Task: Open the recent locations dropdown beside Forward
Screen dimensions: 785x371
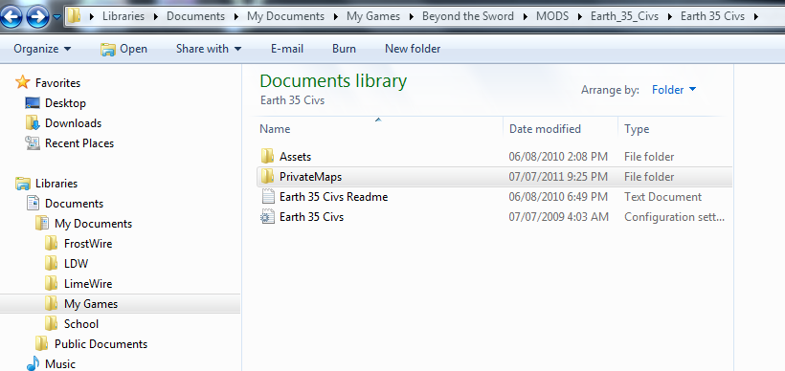Action: point(56,17)
